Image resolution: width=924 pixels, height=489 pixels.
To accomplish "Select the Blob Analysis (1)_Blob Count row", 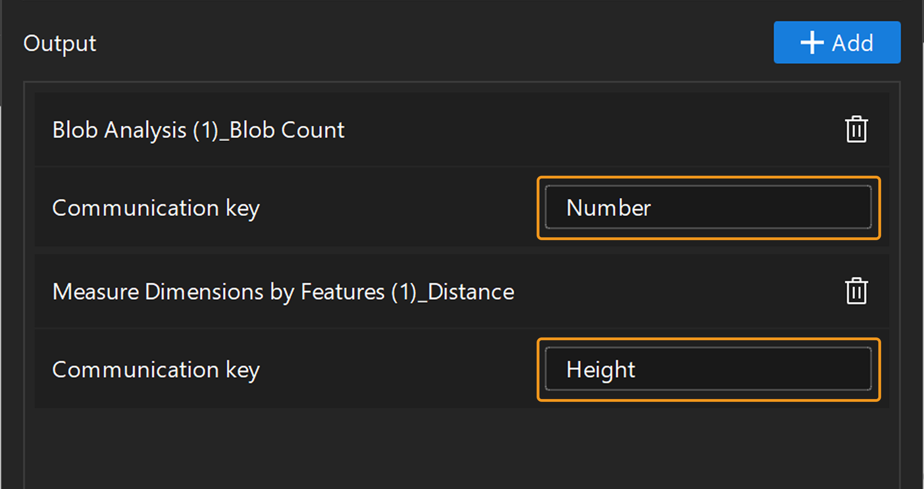I will [199, 129].
